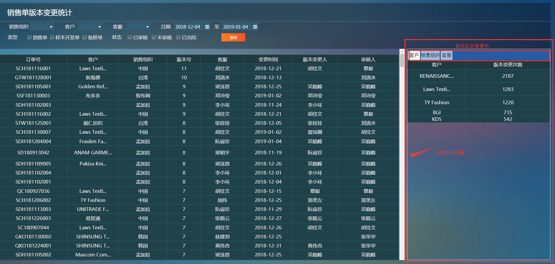Click customer cell Fraulen Fa...

93,141
